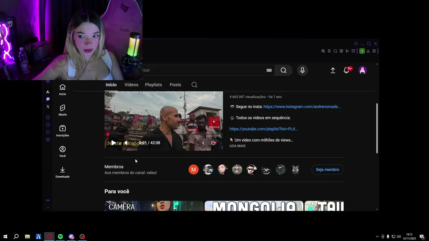
Task: Open the three-dots sidebar setup menu
Action: (x=48, y=208)
